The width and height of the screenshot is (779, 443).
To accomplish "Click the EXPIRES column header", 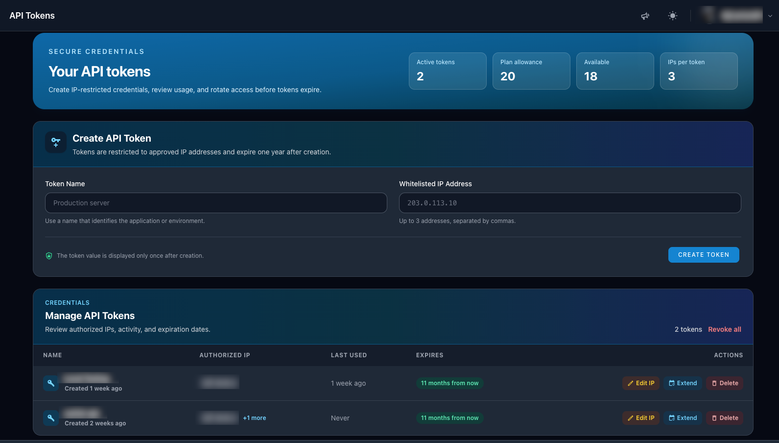I will click(x=429, y=355).
